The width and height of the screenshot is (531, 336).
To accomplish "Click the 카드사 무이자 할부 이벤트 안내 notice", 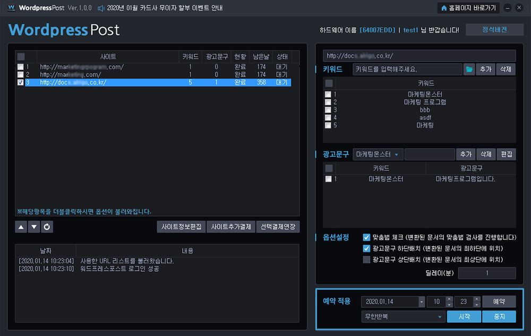I will pos(165,8).
